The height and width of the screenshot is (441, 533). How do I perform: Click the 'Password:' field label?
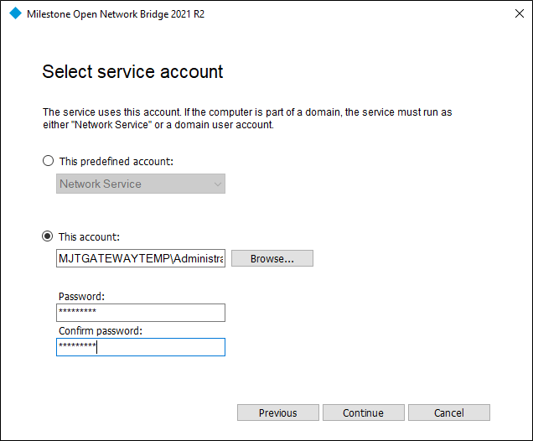(81, 297)
